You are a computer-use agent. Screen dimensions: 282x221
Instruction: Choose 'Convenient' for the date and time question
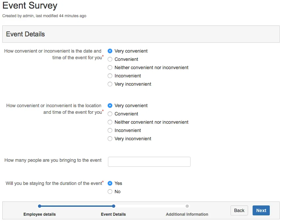(110, 59)
